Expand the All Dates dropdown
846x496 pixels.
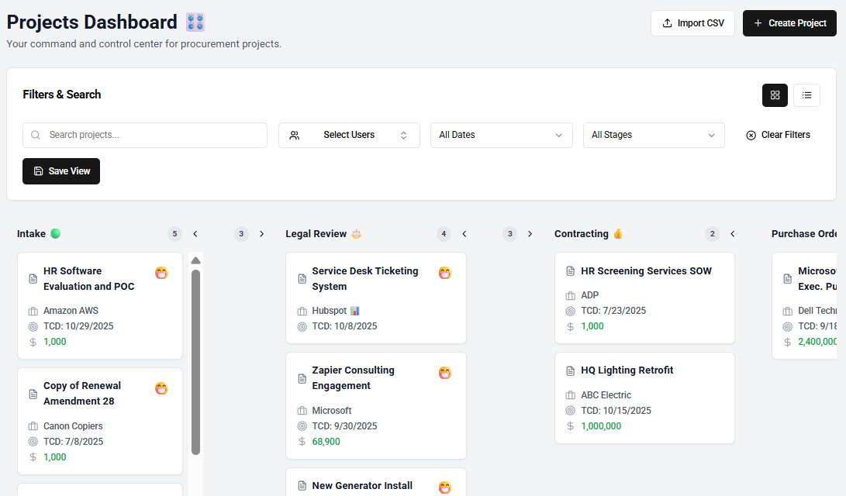pyautogui.click(x=501, y=135)
